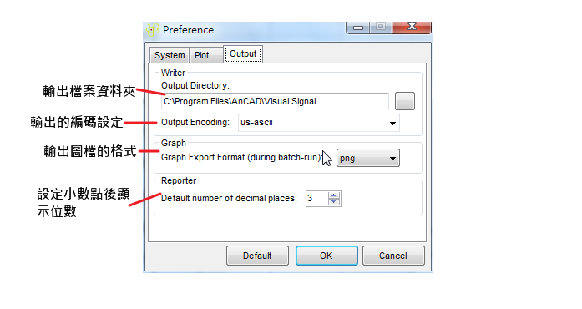
Task: Expand the png graph export format dropdown
Action: (x=368, y=158)
